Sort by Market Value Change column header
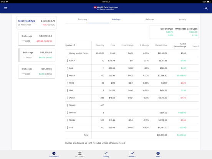This screenshot has width=212, height=159. click(180, 45)
